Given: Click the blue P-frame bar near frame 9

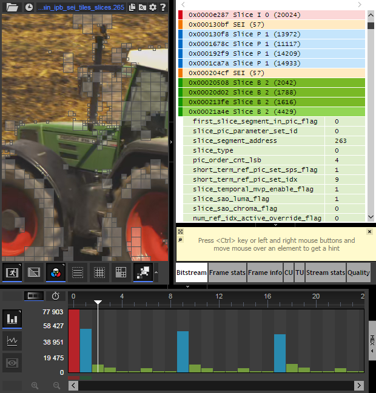Looking at the screenshot, I should 183,352.
